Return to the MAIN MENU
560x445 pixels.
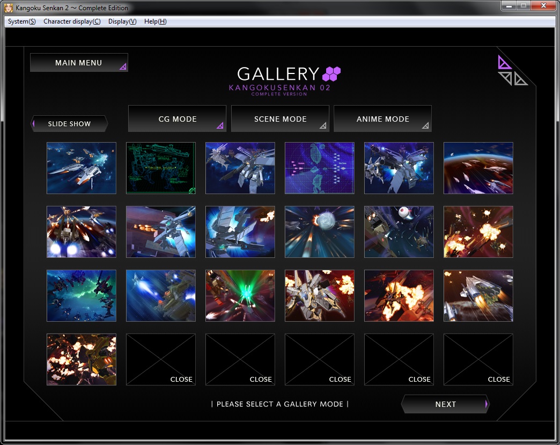point(79,63)
